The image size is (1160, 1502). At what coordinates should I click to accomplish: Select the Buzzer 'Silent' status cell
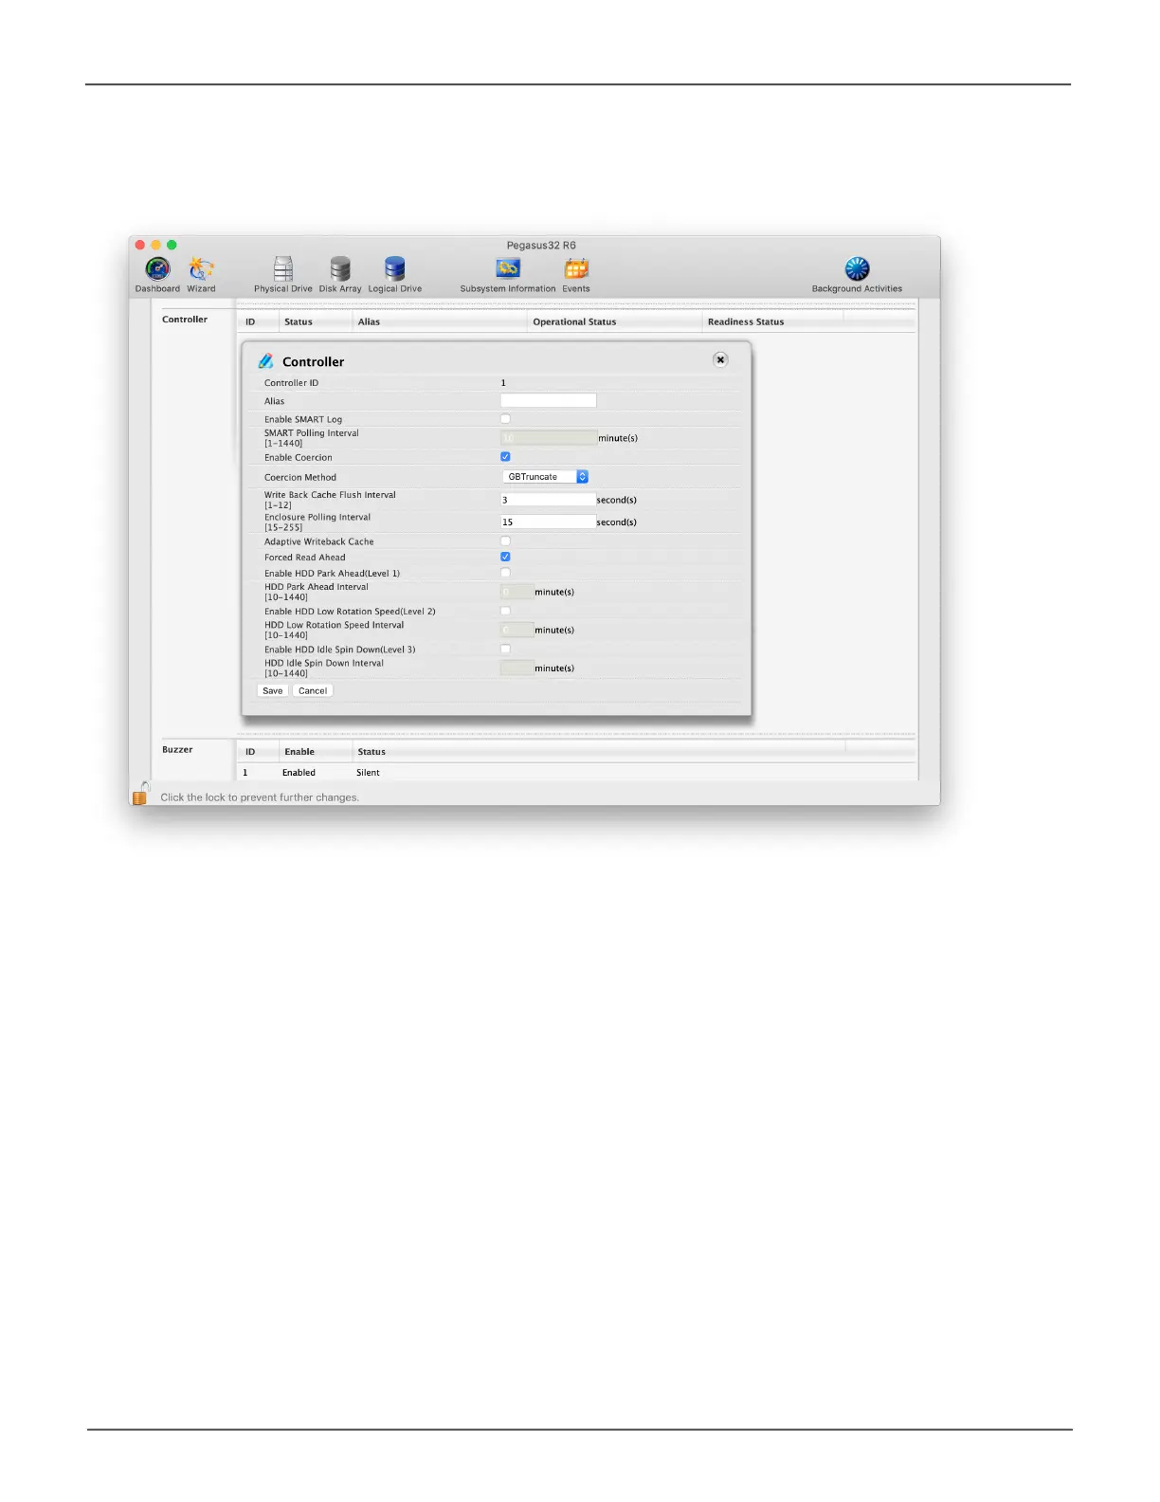[368, 772]
